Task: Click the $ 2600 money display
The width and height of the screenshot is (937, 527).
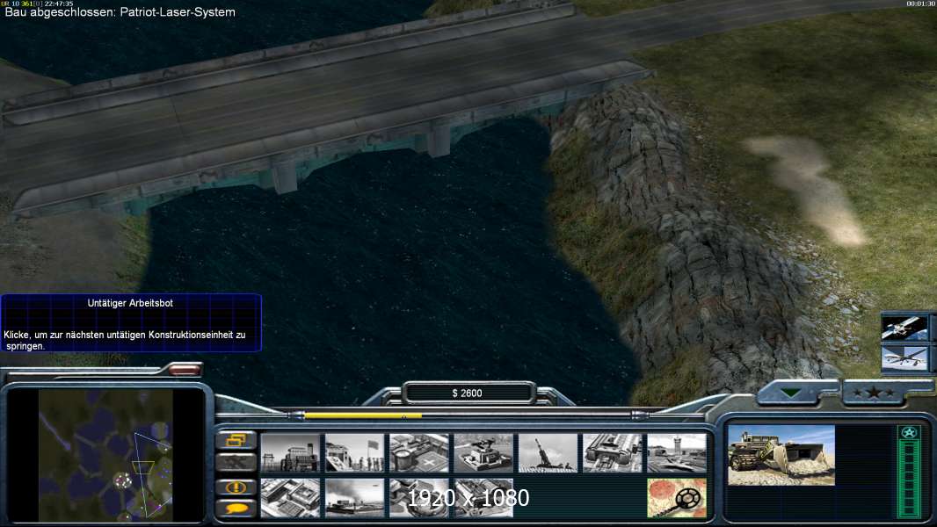Action: 468,393
